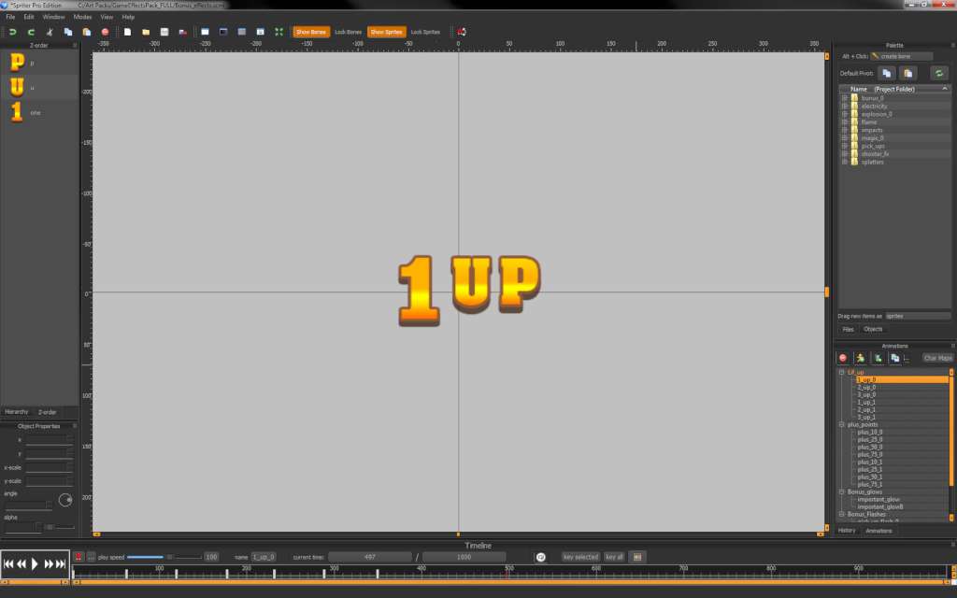Click the Paste icon in the toolbar

click(x=86, y=31)
